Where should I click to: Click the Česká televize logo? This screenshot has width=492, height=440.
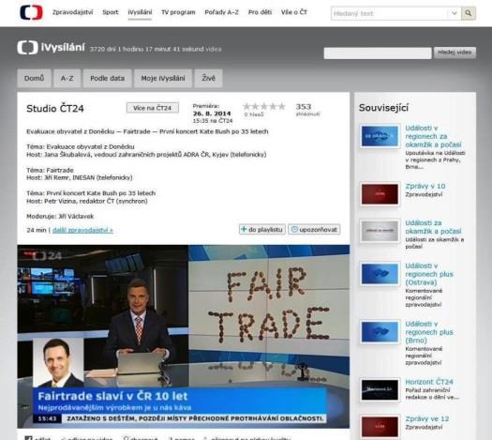31,12
